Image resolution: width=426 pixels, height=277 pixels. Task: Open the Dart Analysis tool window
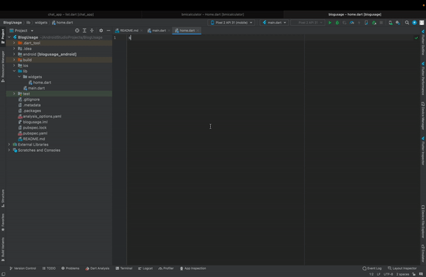coord(97,268)
